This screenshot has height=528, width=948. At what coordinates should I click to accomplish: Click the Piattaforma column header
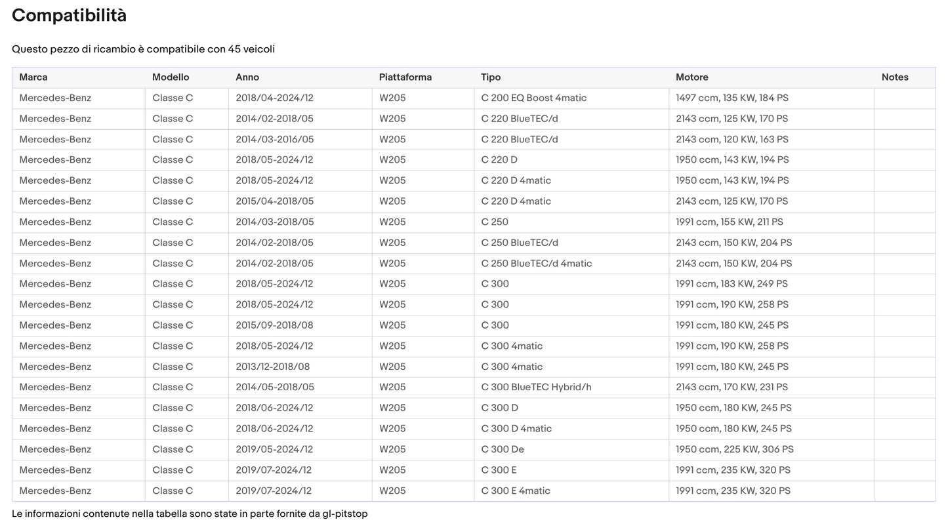(405, 77)
